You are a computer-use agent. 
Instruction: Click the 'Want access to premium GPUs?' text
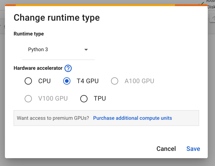53,118
